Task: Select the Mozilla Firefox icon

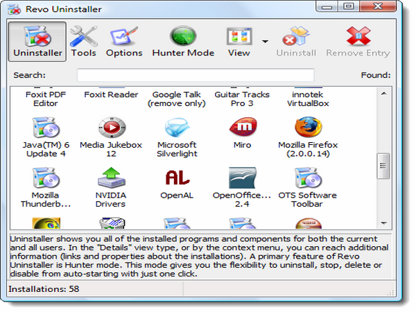Action: point(308,128)
